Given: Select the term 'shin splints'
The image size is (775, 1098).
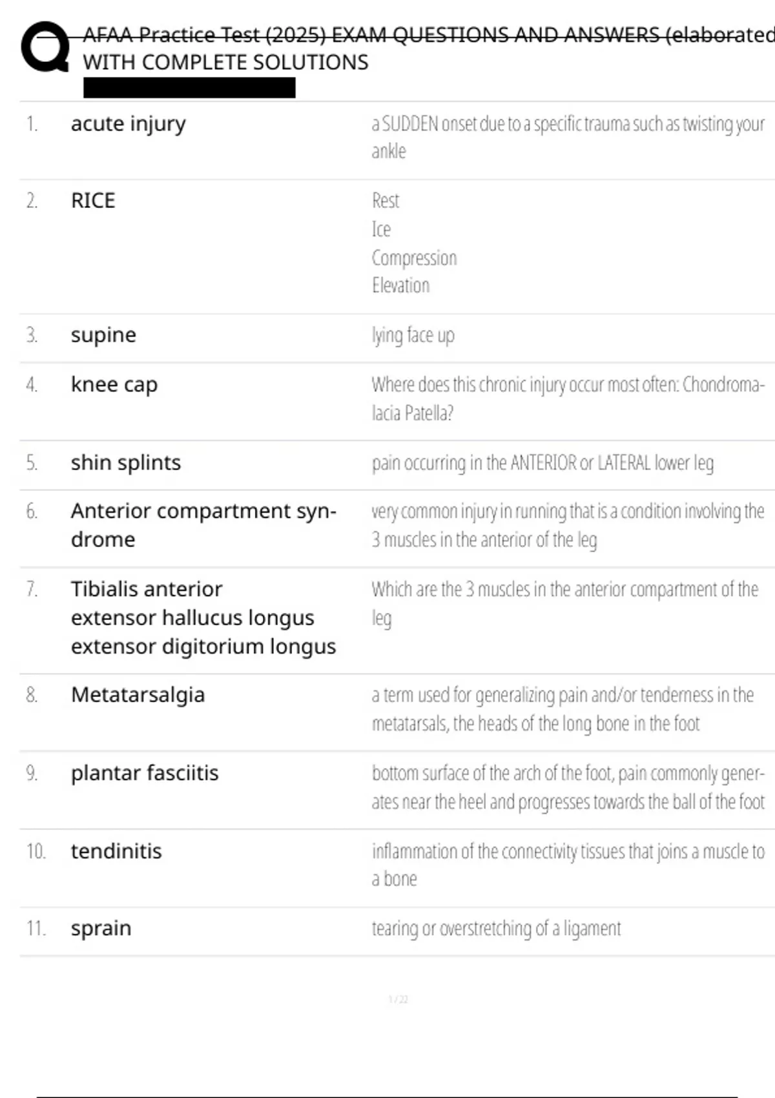Looking at the screenshot, I should tap(126, 462).
